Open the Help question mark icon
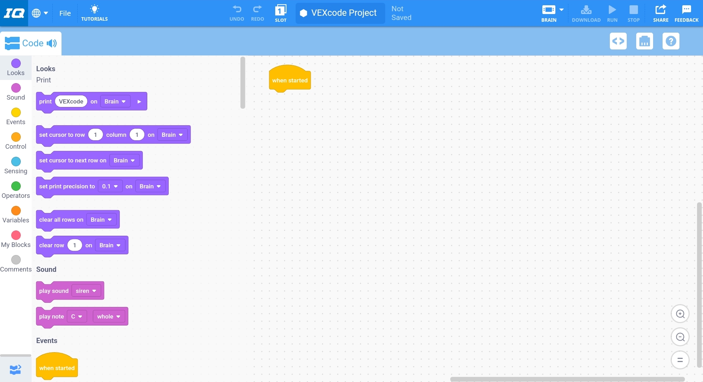Viewport: 703px width, 382px height. (x=671, y=41)
